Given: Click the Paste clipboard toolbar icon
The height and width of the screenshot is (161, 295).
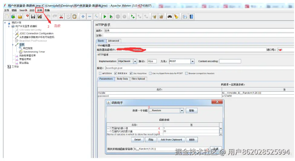Looking at the screenshot, I should pyautogui.click(x=74, y=17).
